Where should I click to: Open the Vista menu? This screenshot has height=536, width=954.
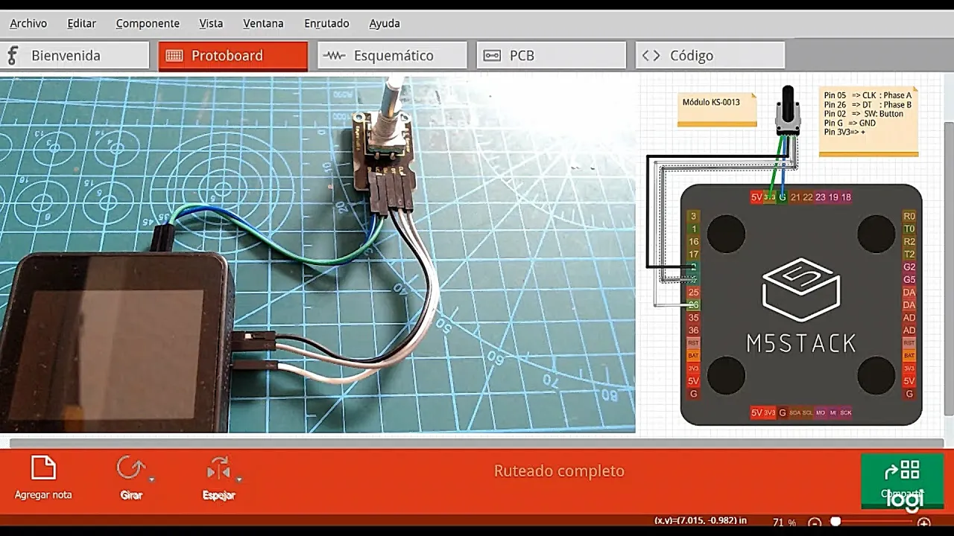[211, 23]
